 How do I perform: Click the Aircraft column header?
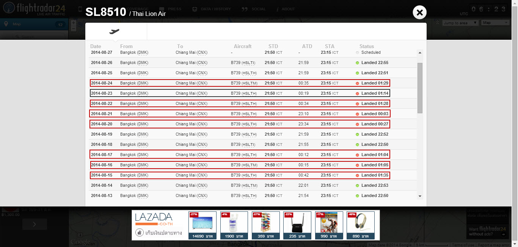243,46
